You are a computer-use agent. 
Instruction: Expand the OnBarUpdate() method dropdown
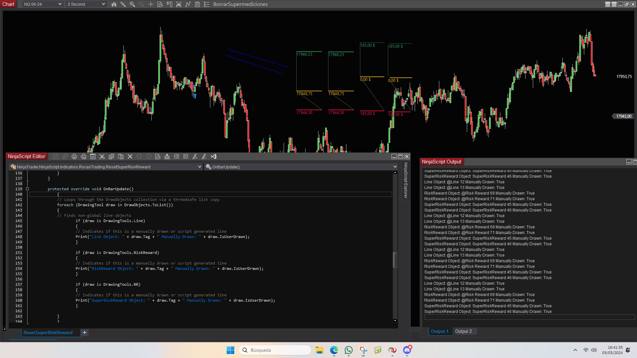coord(395,167)
